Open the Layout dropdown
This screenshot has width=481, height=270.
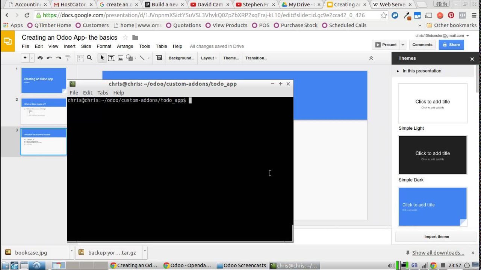[x=209, y=58]
